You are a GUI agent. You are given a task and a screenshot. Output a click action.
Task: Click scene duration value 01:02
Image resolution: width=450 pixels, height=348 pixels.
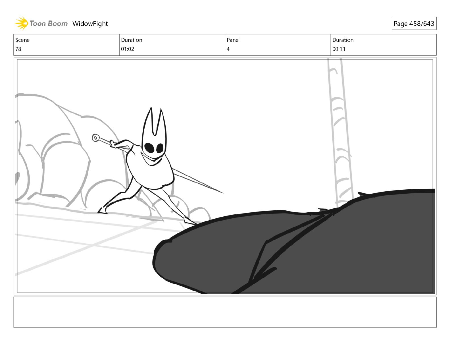pyautogui.click(x=128, y=49)
